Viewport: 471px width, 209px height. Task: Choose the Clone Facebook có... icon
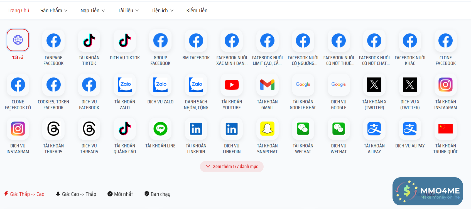tap(18, 84)
